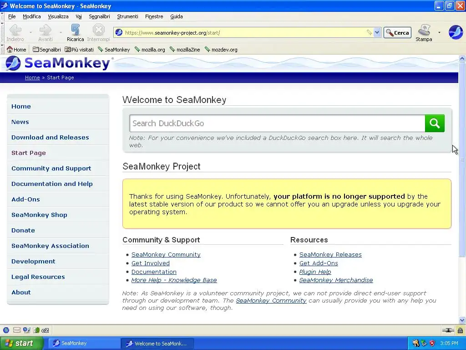Open Legal Resources sidebar link

tap(38, 277)
